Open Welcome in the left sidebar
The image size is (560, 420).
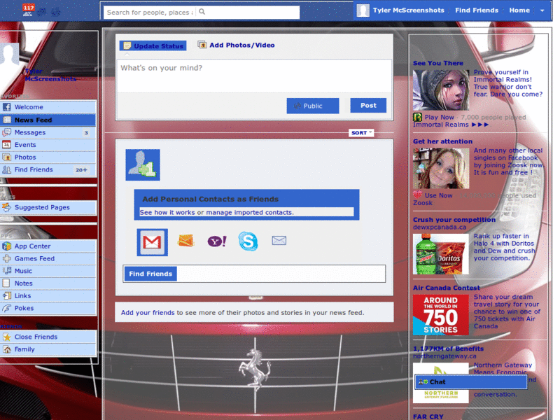pos(48,107)
